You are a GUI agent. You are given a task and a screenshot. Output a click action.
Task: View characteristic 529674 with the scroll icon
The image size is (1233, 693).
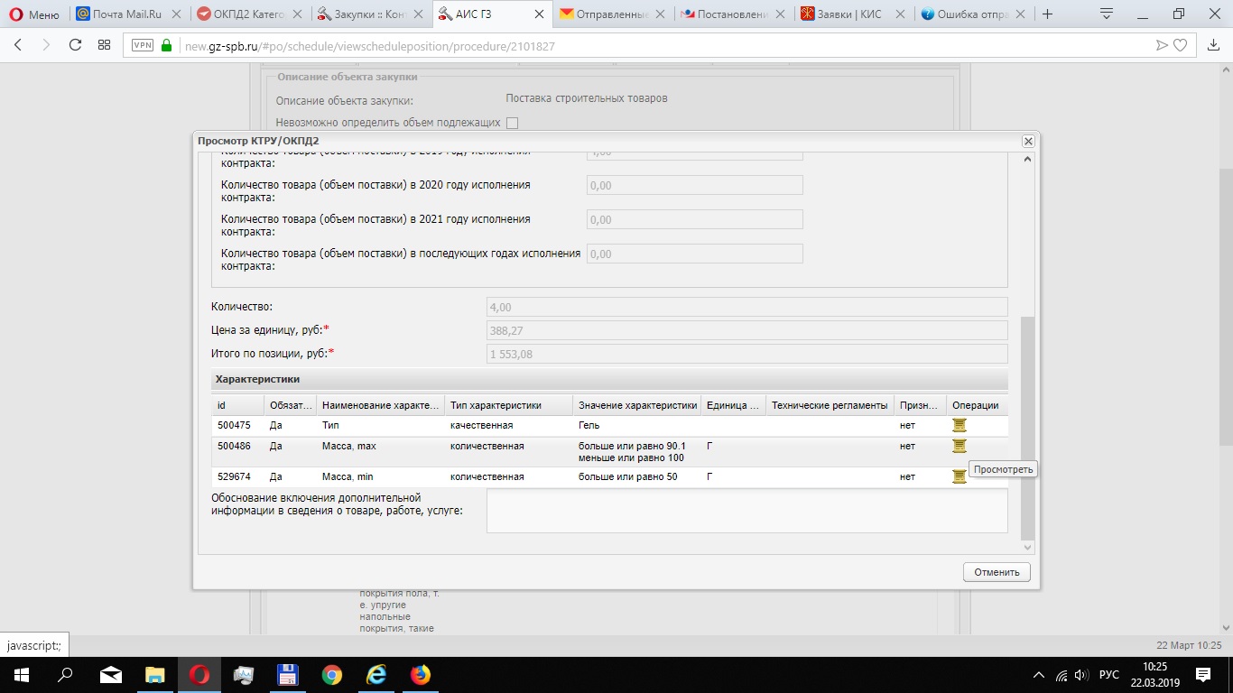[960, 476]
